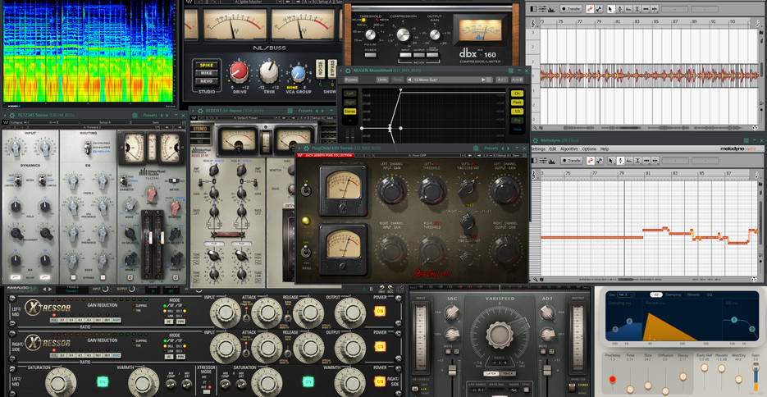Select the pointer tool in upper Melodyne toolbar
Viewport: 767px width, 397px height.
[611, 9]
